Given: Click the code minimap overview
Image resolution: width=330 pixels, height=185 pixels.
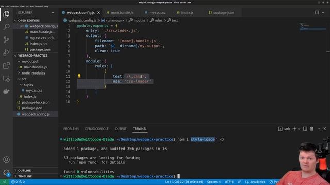Looking at the screenshot, I should click(x=312, y=27).
